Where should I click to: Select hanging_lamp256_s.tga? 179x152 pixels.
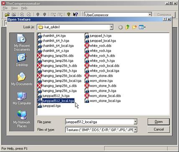[x=59, y=91]
